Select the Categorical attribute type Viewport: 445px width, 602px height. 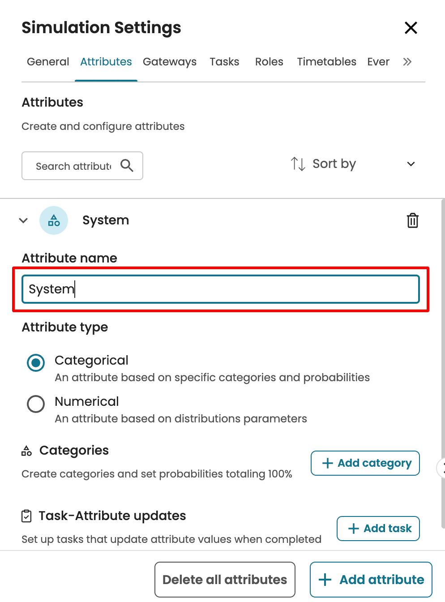coord(36,363)
